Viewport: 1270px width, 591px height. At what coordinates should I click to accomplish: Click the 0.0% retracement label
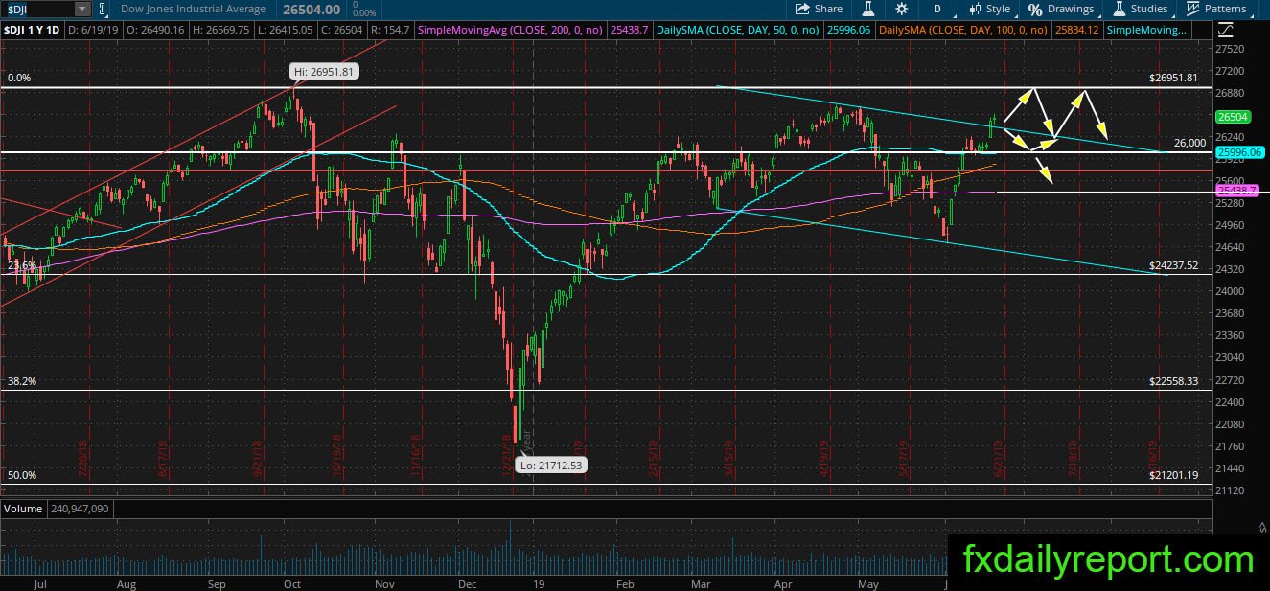click(x=19, y=78)
